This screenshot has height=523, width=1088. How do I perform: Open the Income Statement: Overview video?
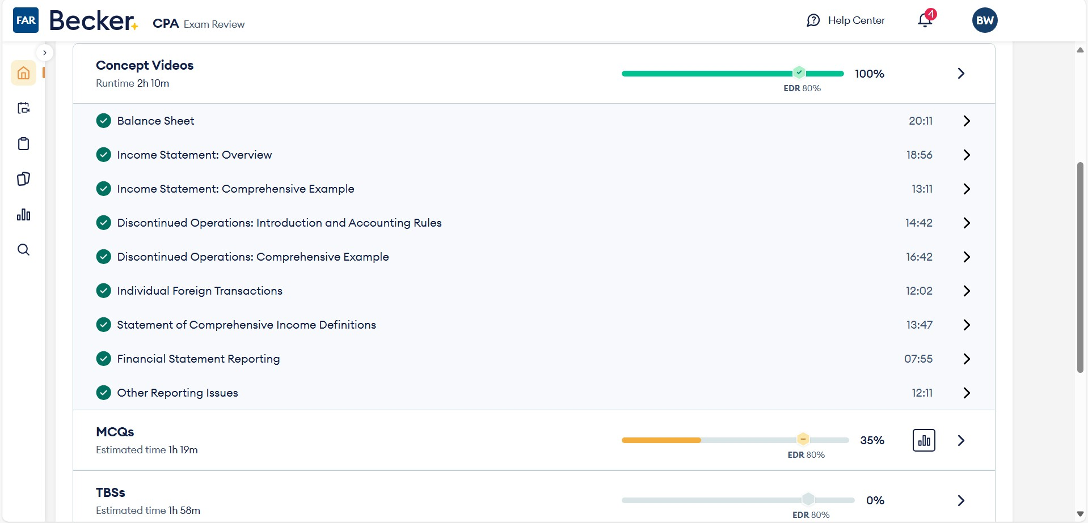(x=194, y=154)
